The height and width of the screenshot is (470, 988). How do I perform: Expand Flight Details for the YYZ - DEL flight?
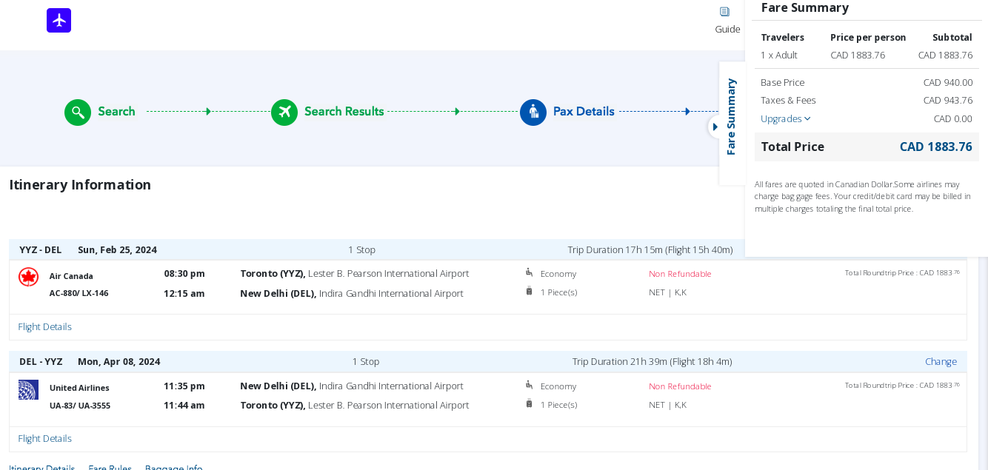[x=44, y=326]
